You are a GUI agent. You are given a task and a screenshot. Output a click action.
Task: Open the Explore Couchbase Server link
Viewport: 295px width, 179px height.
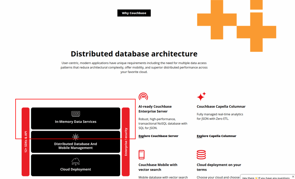tap(158, 136)
